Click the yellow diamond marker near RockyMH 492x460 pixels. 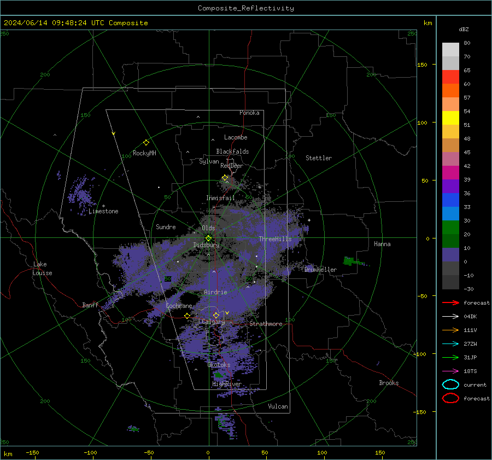click(x=146, y=143)
